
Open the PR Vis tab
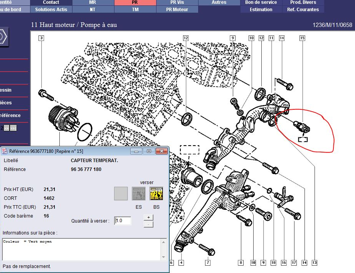pos(177,2)
